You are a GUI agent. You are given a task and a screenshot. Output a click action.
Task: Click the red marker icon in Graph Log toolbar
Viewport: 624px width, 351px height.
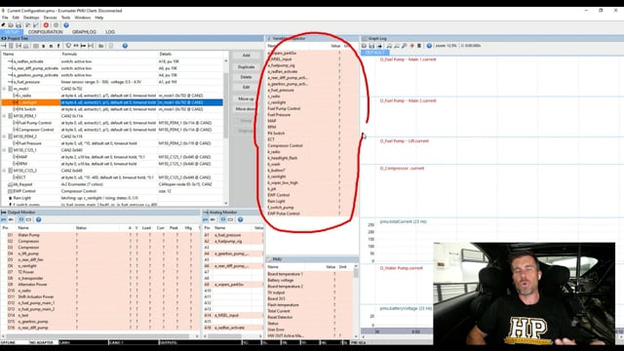tap(411, 46)
